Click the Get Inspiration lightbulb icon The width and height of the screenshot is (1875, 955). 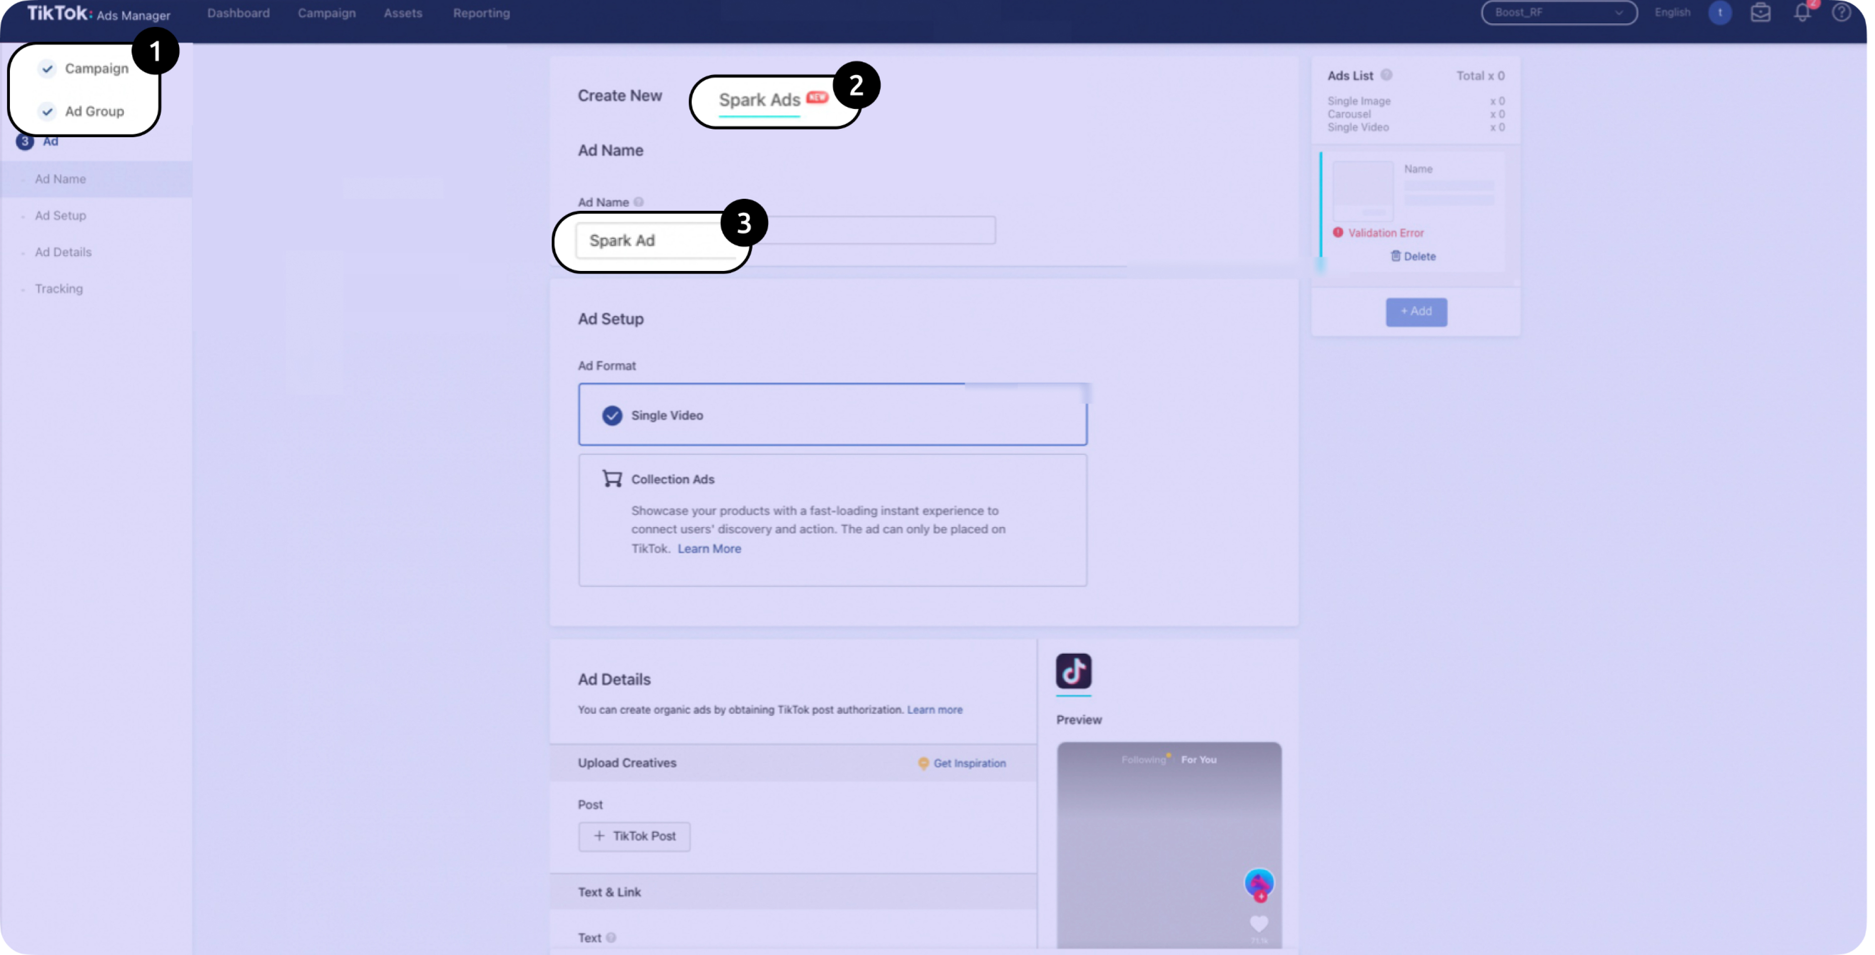pyautogui.click(x=923, y=763)
